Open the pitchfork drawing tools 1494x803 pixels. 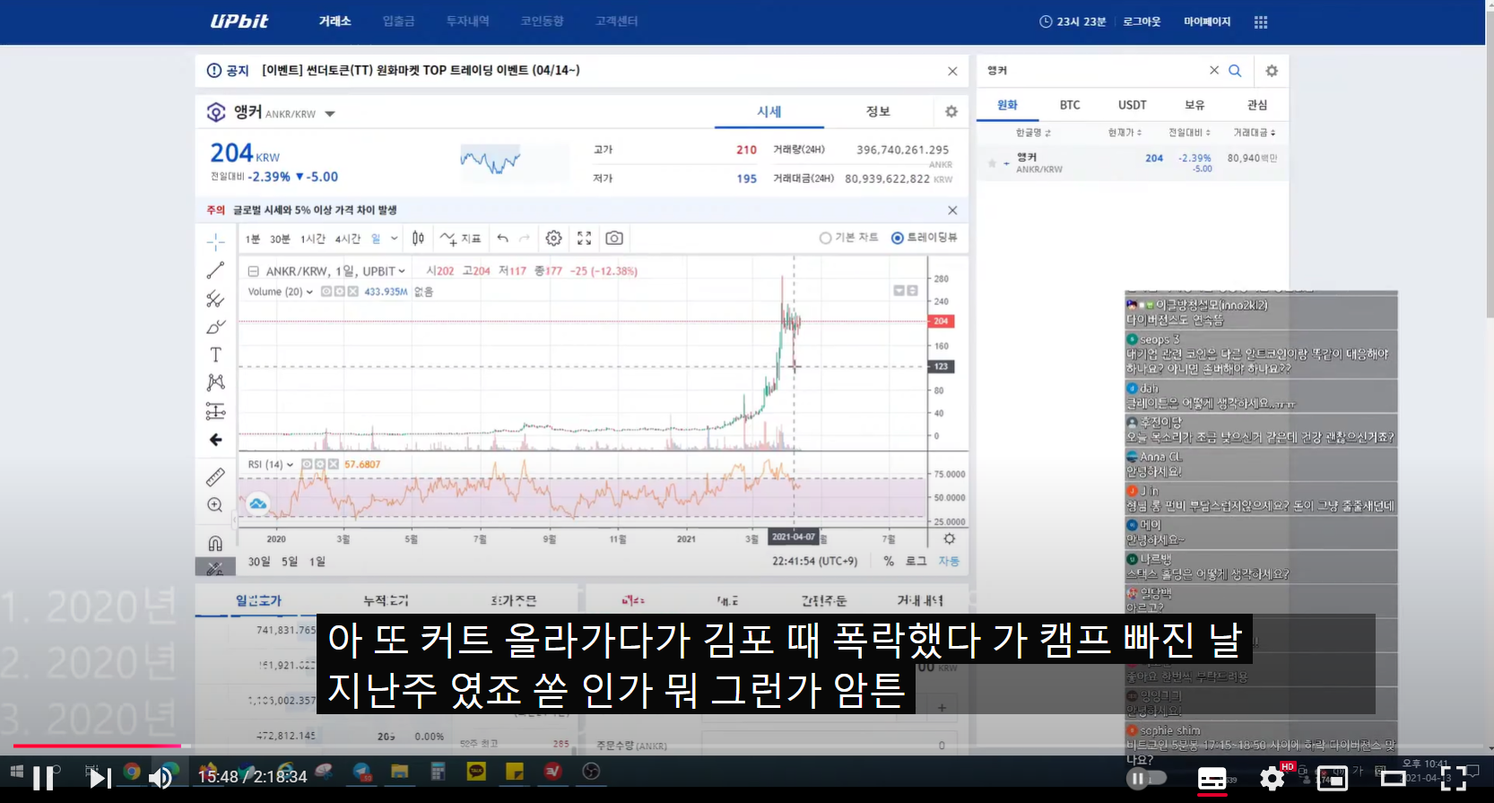(215, 299)
